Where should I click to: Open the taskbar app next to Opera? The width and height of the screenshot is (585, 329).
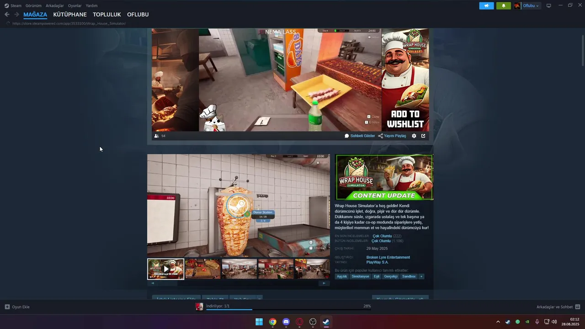[x=313, y=322]
